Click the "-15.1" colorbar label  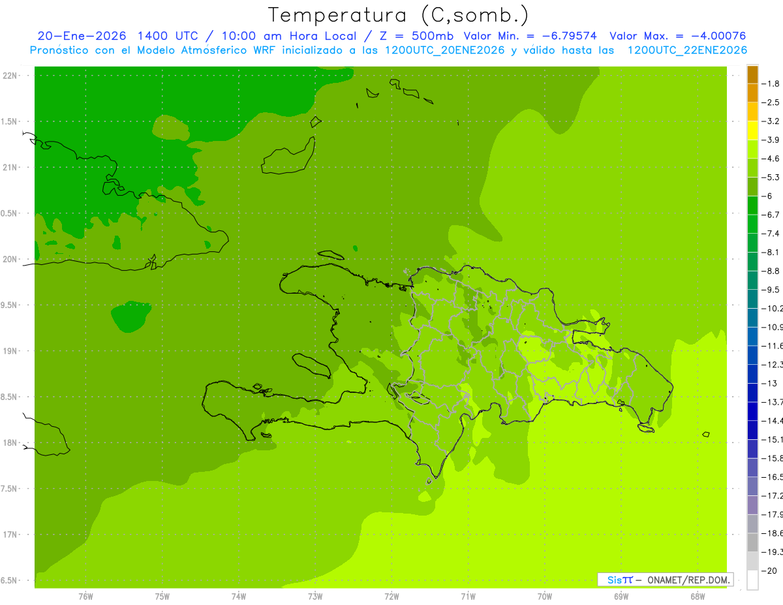(773, 439)
